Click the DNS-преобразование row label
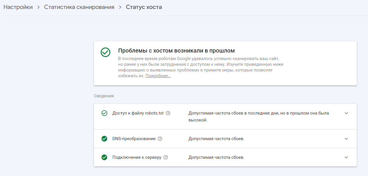The image size is (368, 176). click(134, 139)
